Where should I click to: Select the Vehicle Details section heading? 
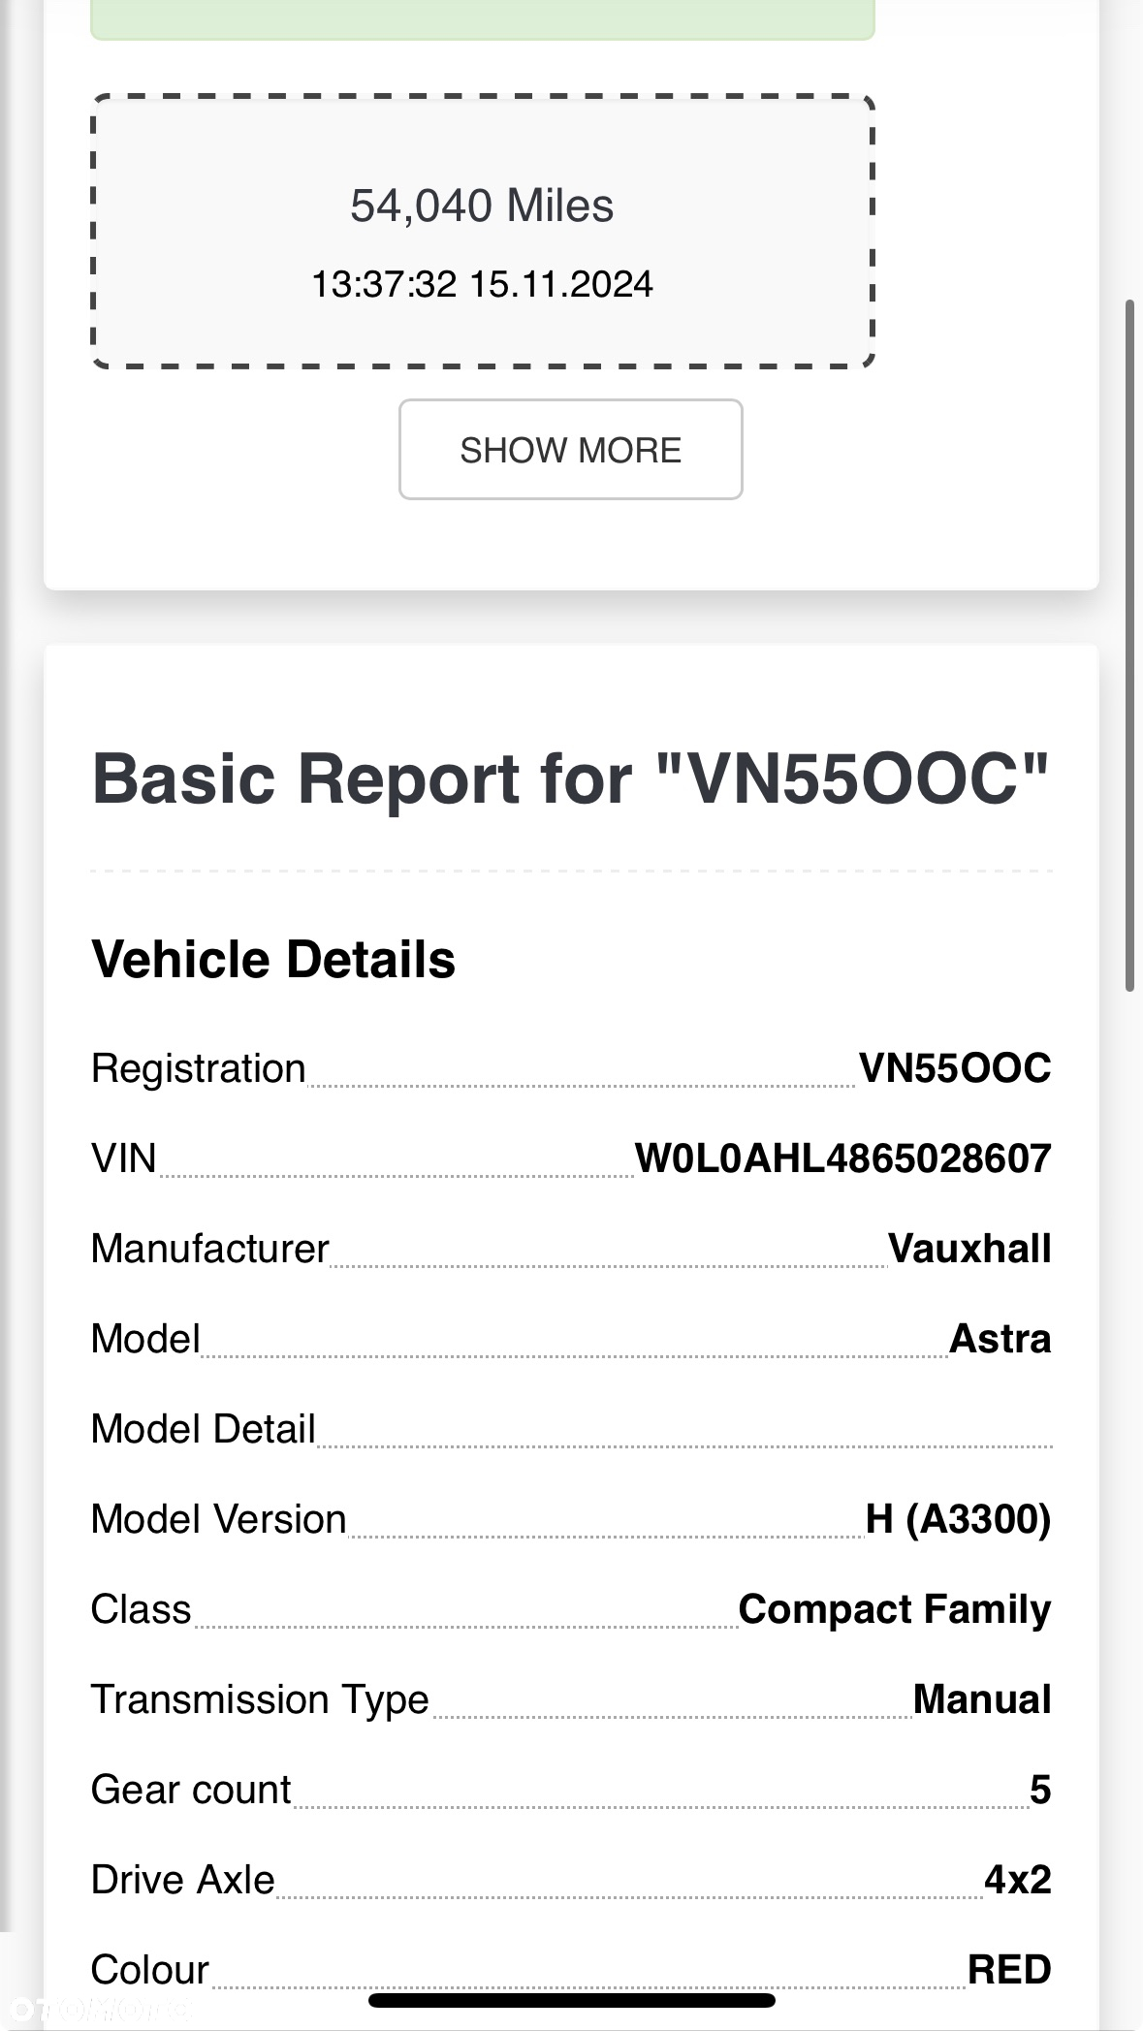273,960
